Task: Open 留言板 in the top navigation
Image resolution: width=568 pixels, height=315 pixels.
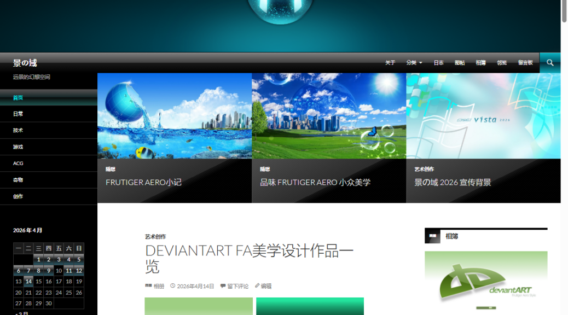Action: pos(525,63)
